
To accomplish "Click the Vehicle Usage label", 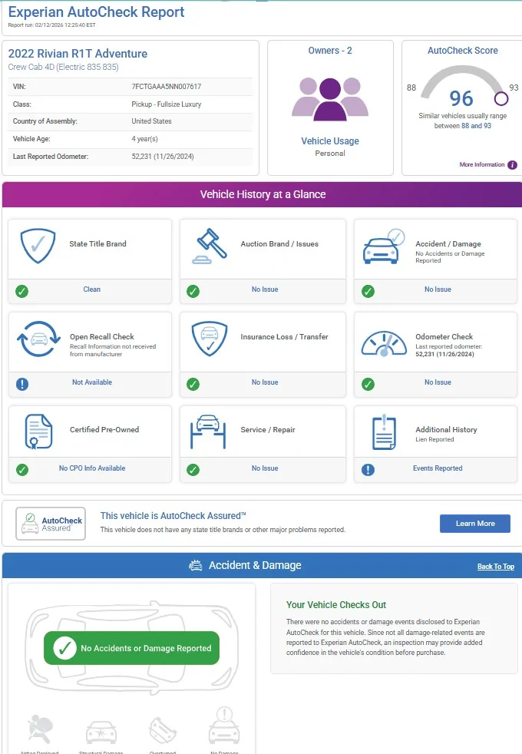I will [x=330, y=141].
